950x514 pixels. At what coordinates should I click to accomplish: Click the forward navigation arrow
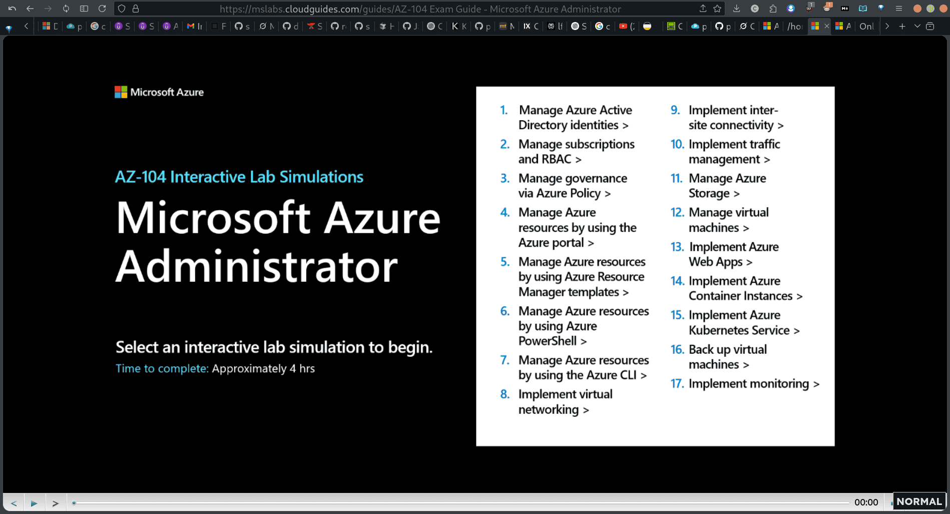pos(48,9)
